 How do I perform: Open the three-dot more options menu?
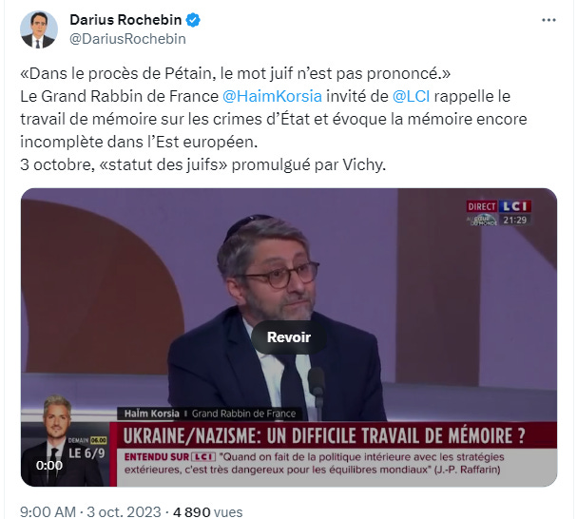pyautogui.click(x=548, y=20)
